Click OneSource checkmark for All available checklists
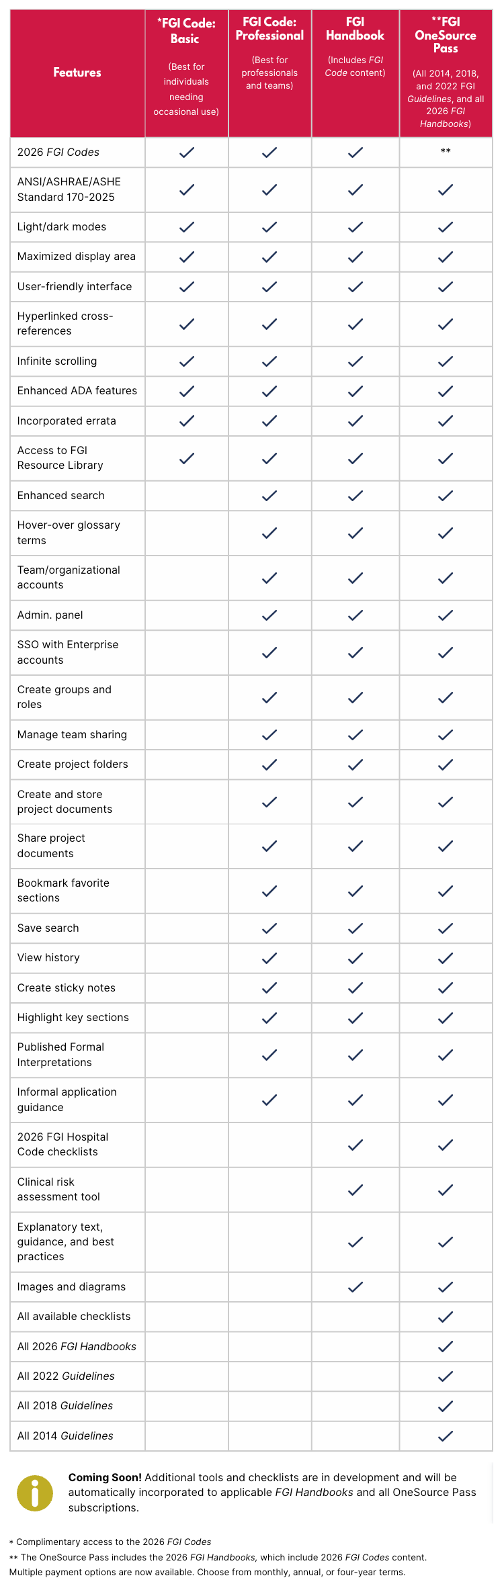The height and width of the screenshot is (1586, 504). [x=446, y=1317]
